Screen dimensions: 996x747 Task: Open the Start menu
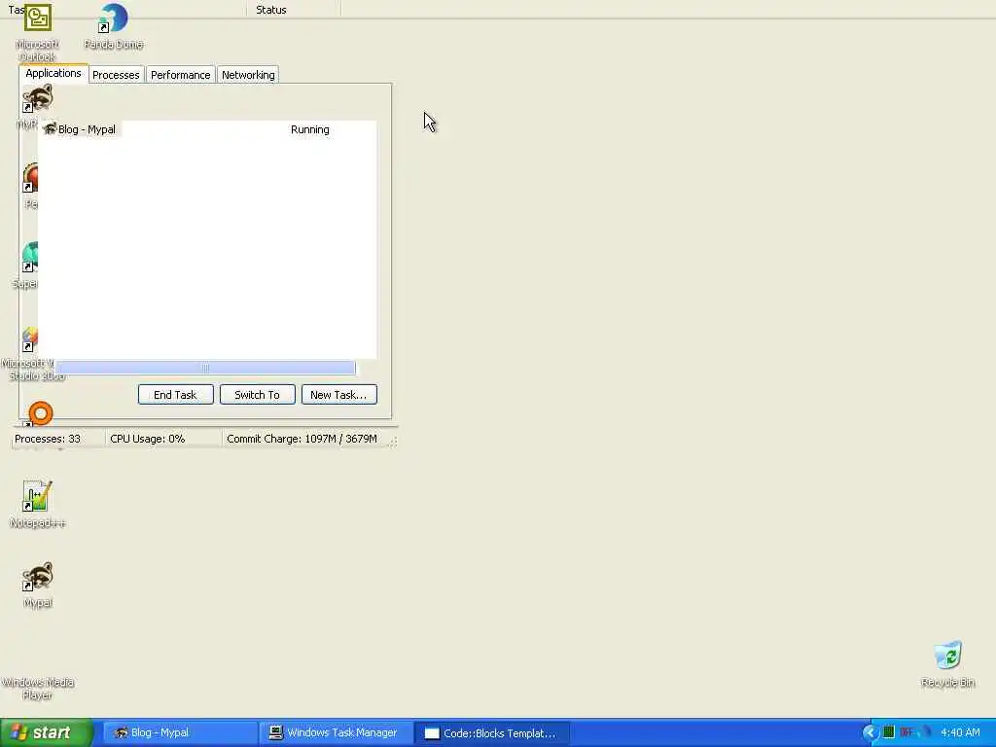pos(47,732)
